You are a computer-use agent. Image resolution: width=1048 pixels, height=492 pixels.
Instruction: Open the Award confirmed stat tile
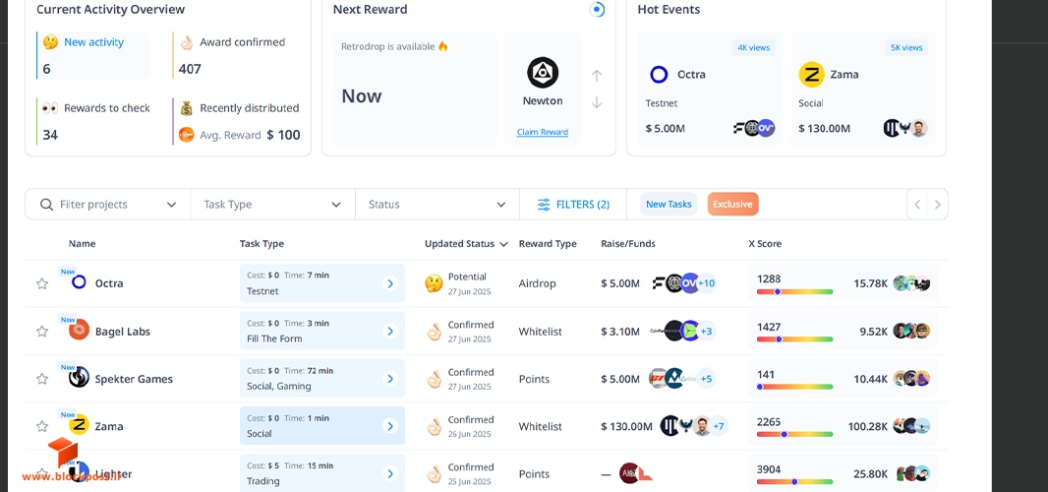click(x=232, y=55)
